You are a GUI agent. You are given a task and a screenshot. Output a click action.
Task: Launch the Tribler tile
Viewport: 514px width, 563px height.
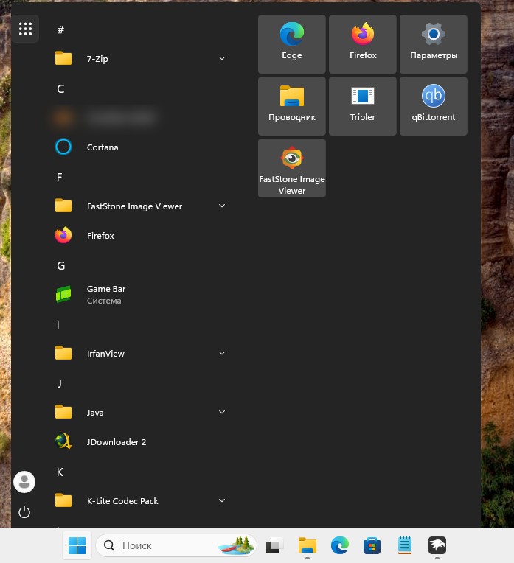(x=363, y=106)
